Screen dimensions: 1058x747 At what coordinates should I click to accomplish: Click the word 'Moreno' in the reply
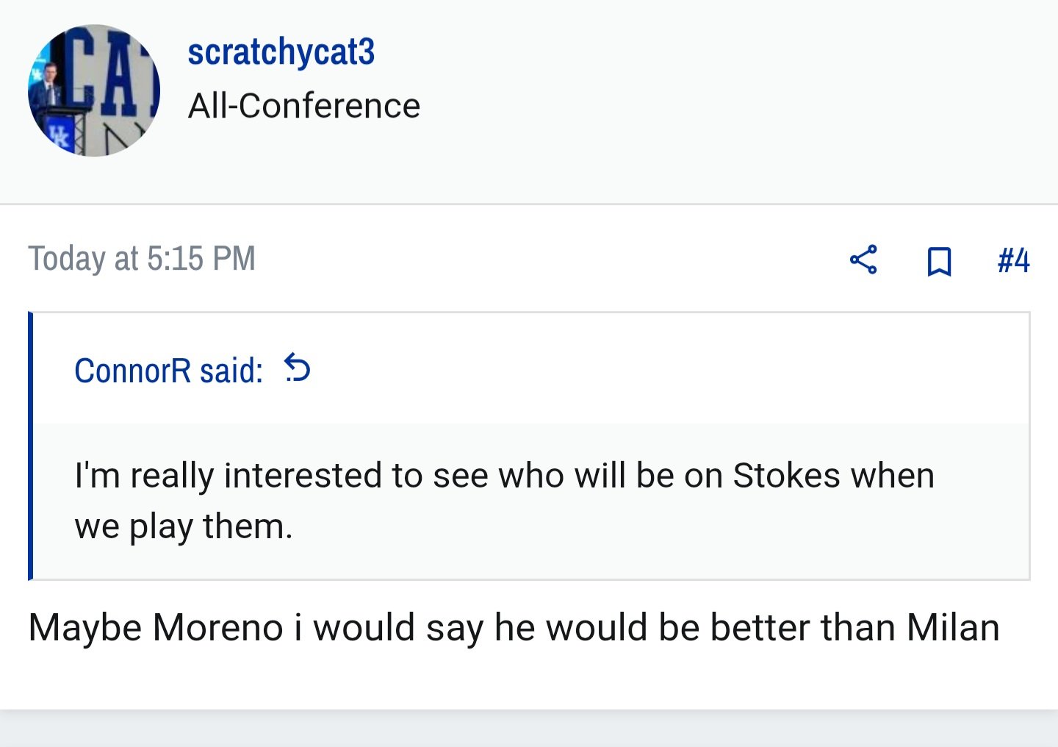[218, 628]
